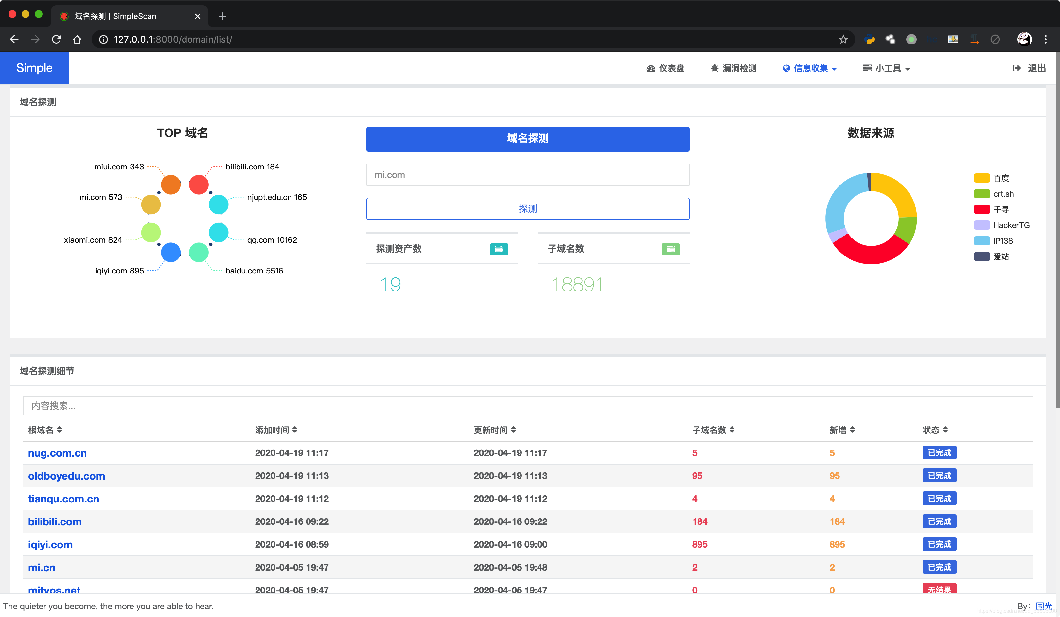Image resolution: width=1060 pixels, height=617 pixels.
Task: Open the oldboyedu.com domain link
Action: click(x=66, y=476)
